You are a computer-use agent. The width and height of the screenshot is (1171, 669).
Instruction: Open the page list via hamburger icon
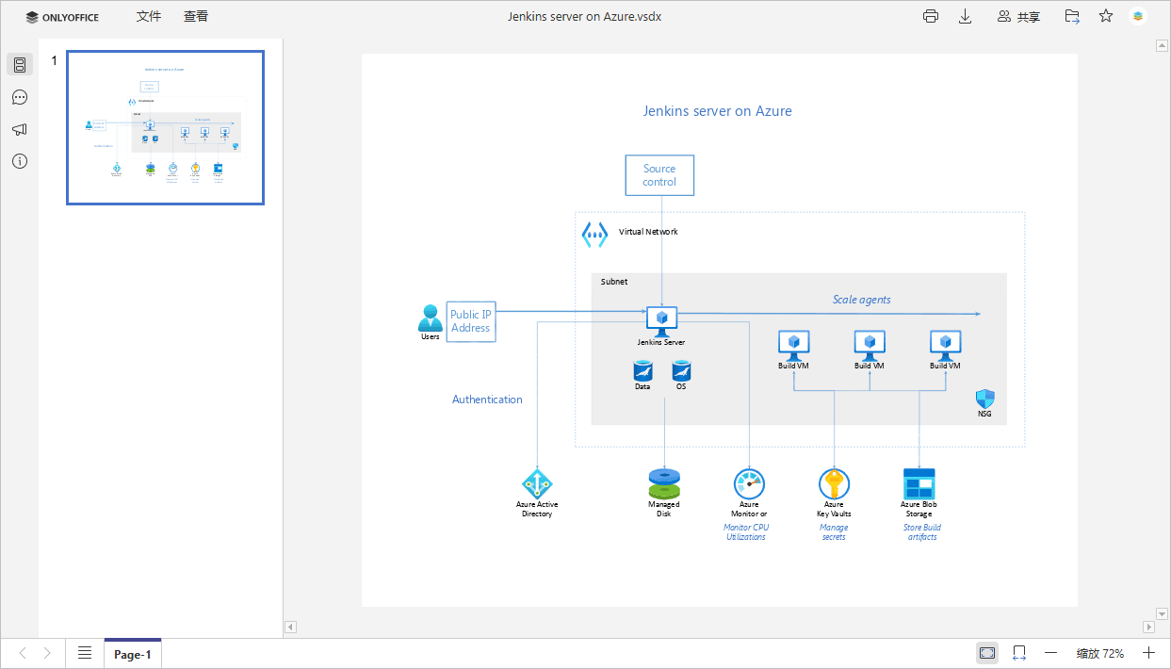[84, 652]
